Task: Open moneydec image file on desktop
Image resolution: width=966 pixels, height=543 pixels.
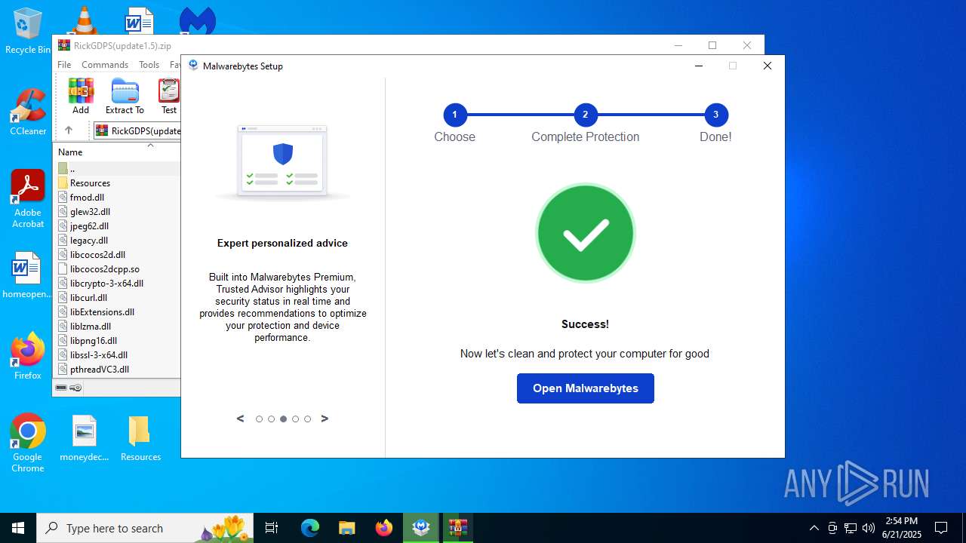Action: tap(85, 438)
